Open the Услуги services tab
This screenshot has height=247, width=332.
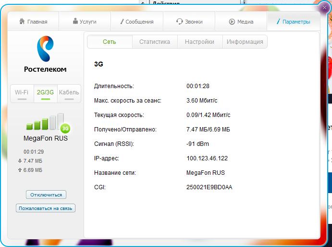[x=85, y=22]
